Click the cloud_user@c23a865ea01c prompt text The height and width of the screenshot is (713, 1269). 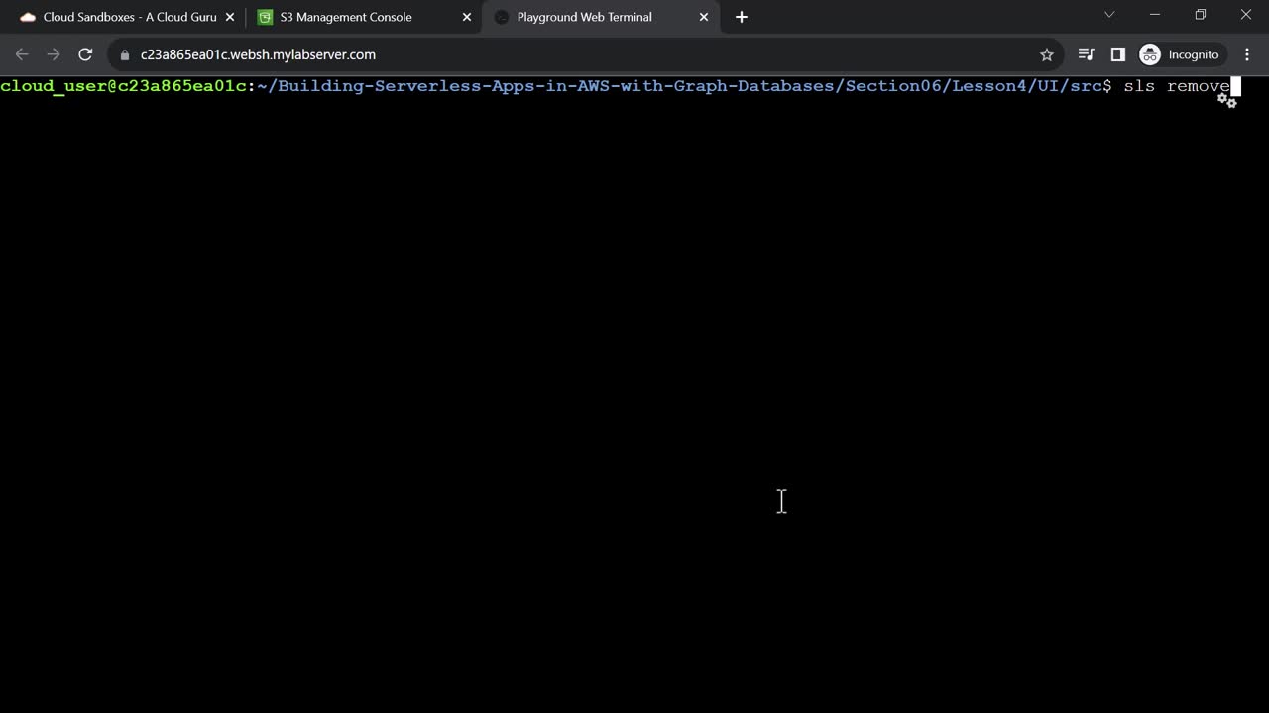(x=124, y=86)
